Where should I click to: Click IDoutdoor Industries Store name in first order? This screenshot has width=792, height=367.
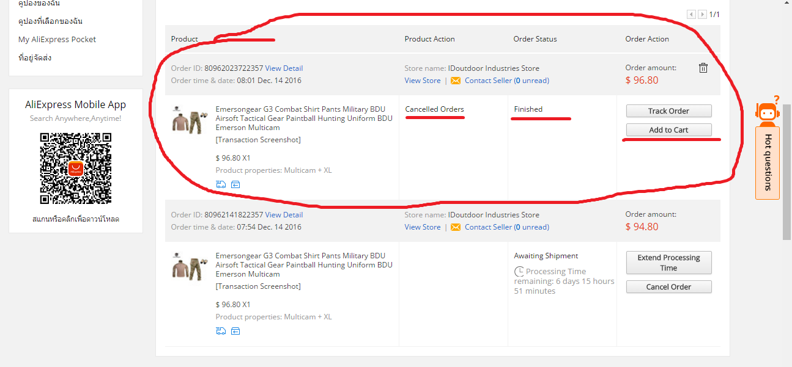pyautogui.click(x=494, y=68)
